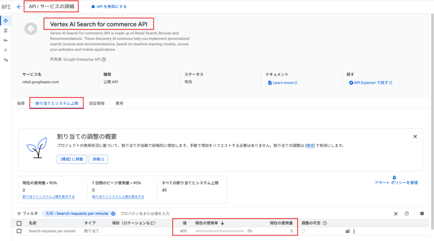This screenshot has width=434, height=241.
Task: Show quotas under 現在の使用量 > 90%
Action: [48, 197]
